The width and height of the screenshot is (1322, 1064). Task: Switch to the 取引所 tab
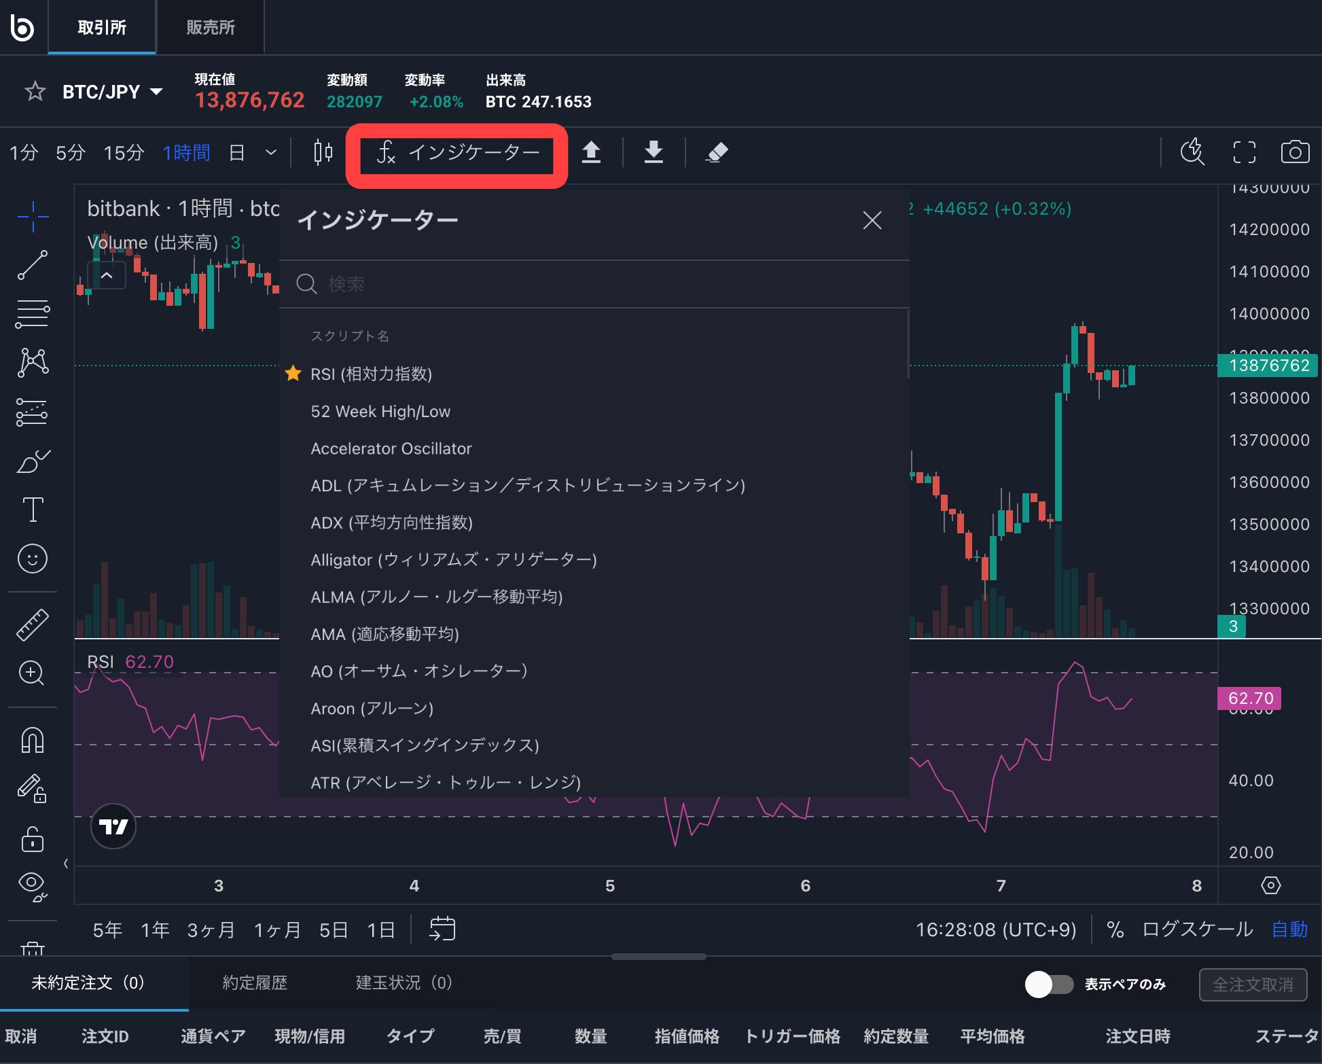pyautogui.click(x=102, y=27)
